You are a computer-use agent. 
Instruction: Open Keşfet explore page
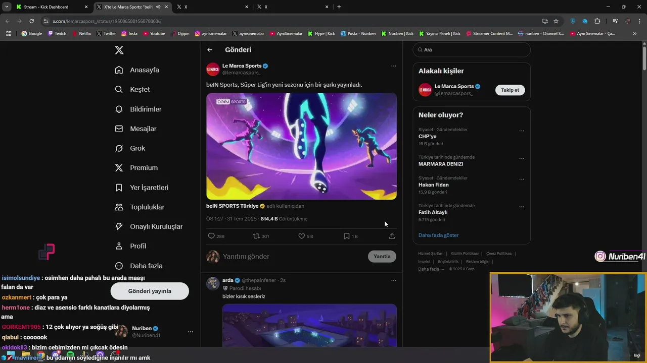coord(132,89)
